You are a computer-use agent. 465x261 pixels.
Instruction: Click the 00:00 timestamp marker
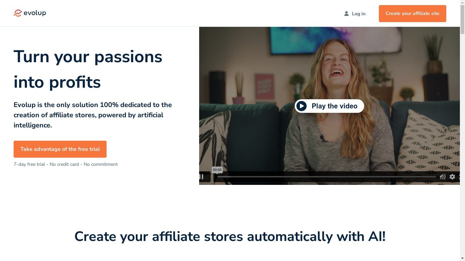point(217,170)
